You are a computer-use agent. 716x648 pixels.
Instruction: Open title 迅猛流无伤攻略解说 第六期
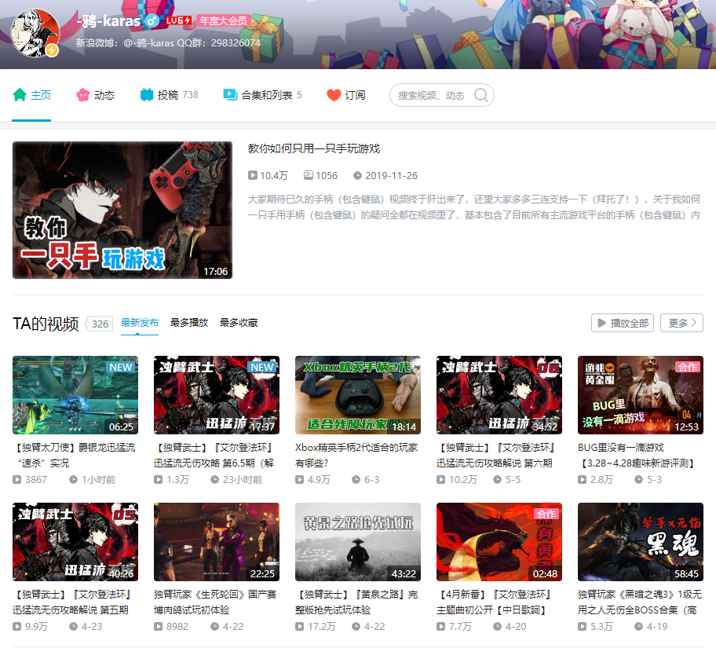496,455
